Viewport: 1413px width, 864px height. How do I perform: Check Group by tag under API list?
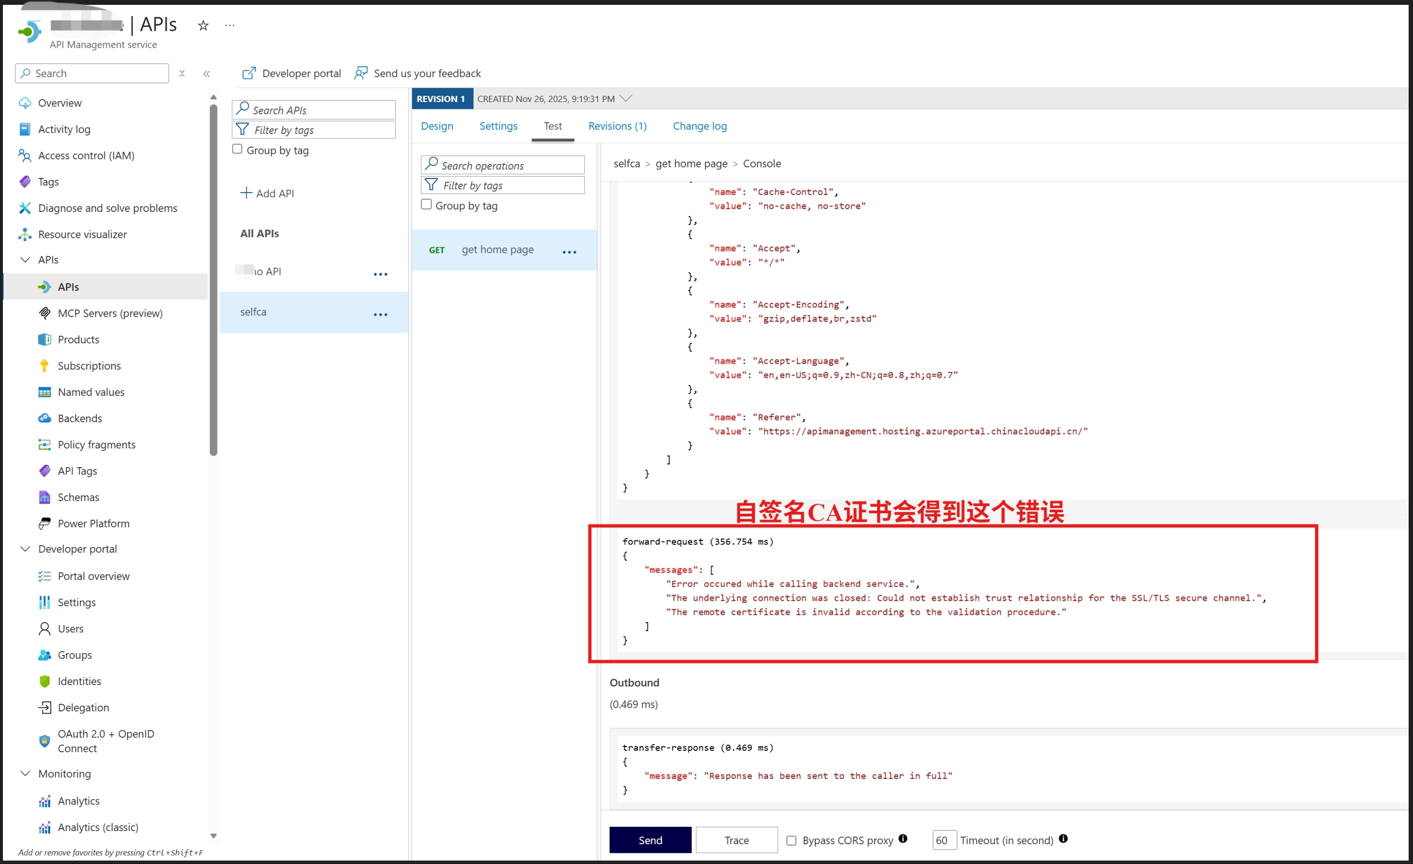238,149
